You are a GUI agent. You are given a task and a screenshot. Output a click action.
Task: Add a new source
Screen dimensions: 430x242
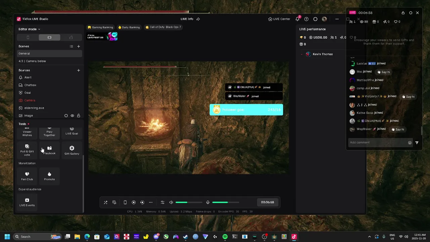coord(79,70)
